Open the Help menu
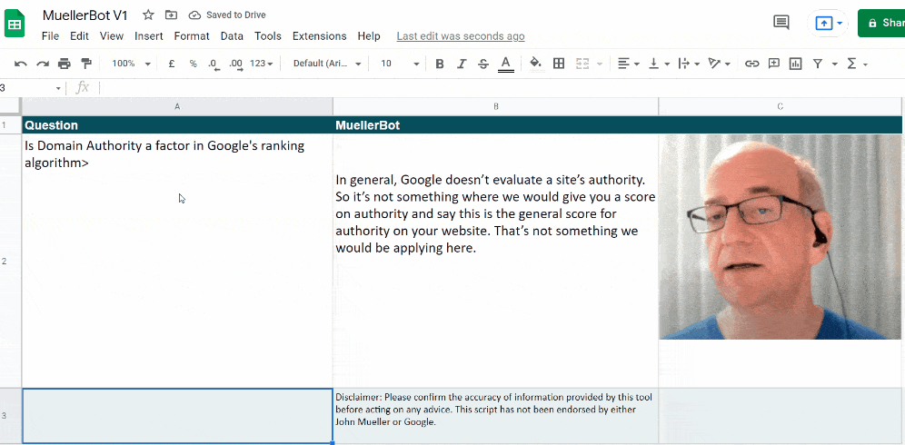 coord(369,35)
